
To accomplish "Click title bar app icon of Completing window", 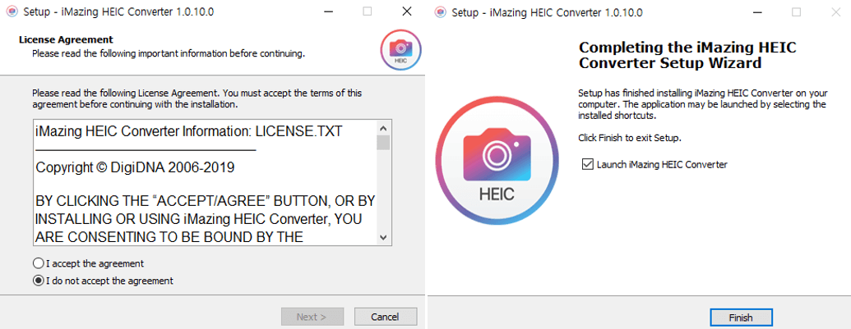I will coord(441,12).
